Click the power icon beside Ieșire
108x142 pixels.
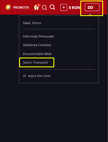(x=24, y=76)
